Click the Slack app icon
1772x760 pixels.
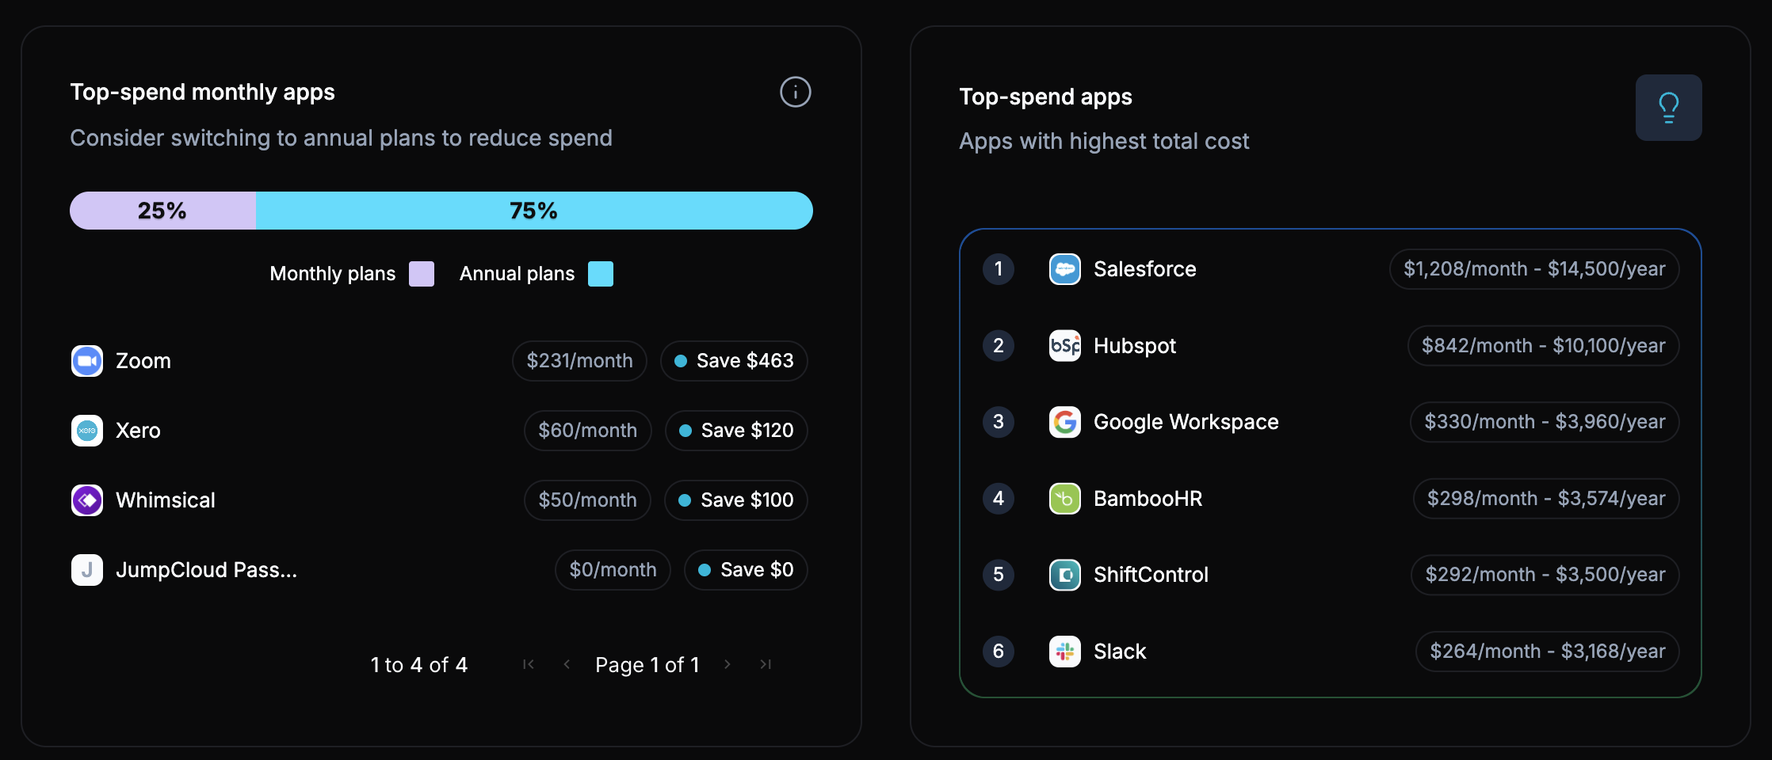(1065, 651)
